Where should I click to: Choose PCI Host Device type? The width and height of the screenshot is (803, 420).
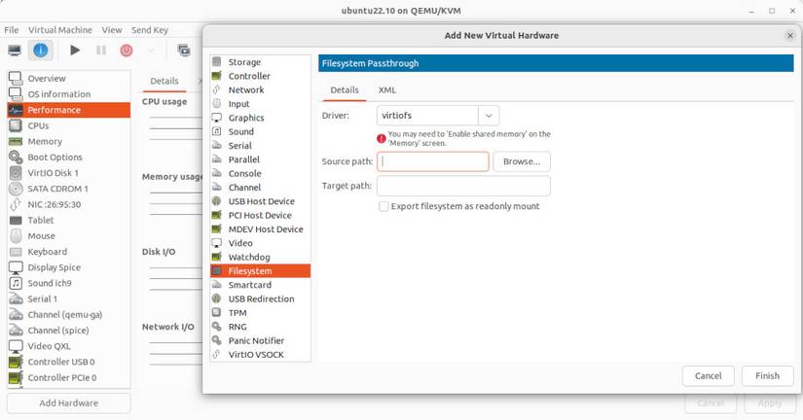(260, 216)
